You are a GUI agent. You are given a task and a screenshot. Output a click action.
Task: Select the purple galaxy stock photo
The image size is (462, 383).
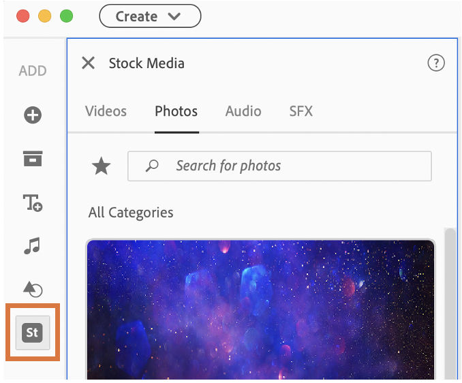[260, 310]
